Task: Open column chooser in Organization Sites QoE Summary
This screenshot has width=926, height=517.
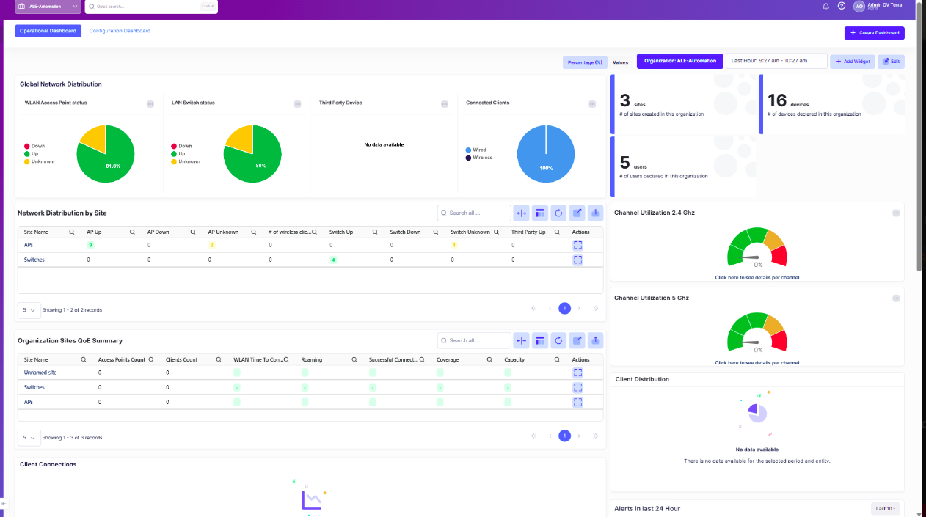Action: (x=540, y=340)
